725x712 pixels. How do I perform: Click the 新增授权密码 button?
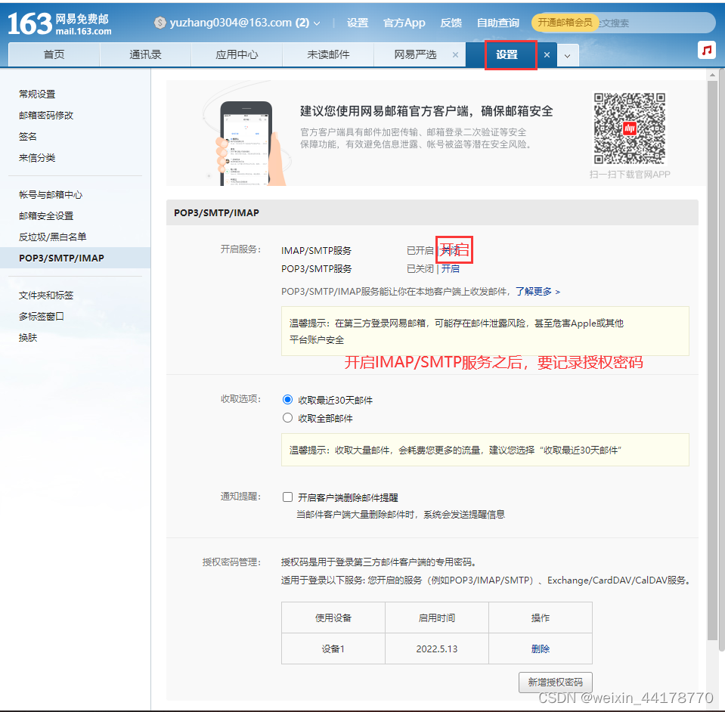tap(556, 683)
